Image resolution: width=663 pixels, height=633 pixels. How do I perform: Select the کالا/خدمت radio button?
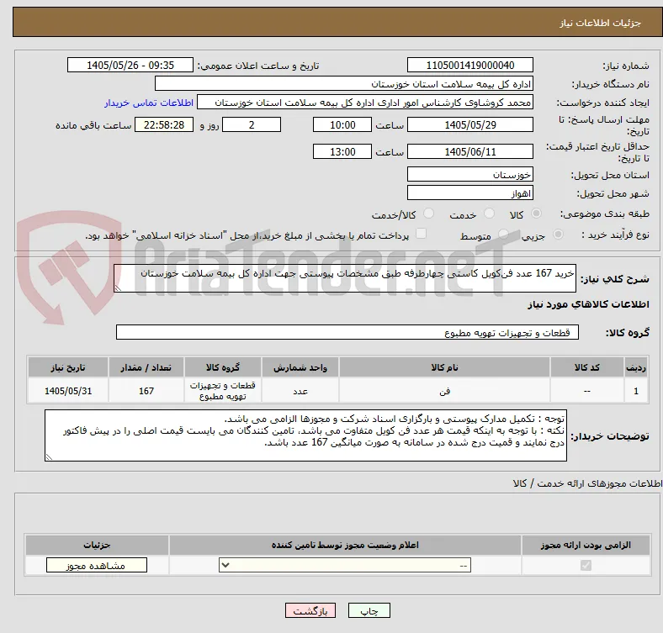(429, 214)
